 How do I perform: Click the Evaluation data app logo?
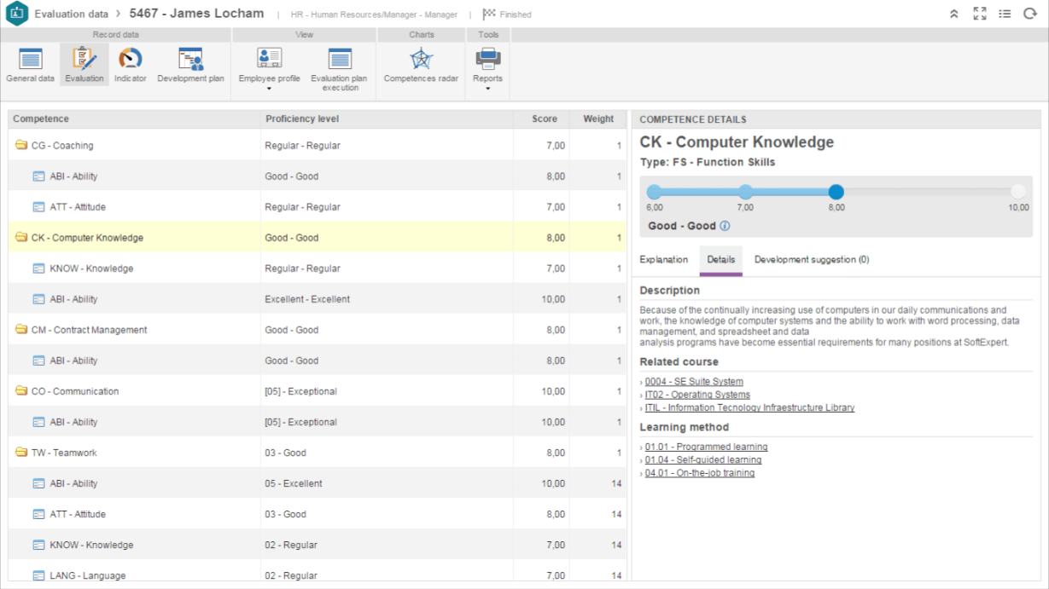pos(17,14)
